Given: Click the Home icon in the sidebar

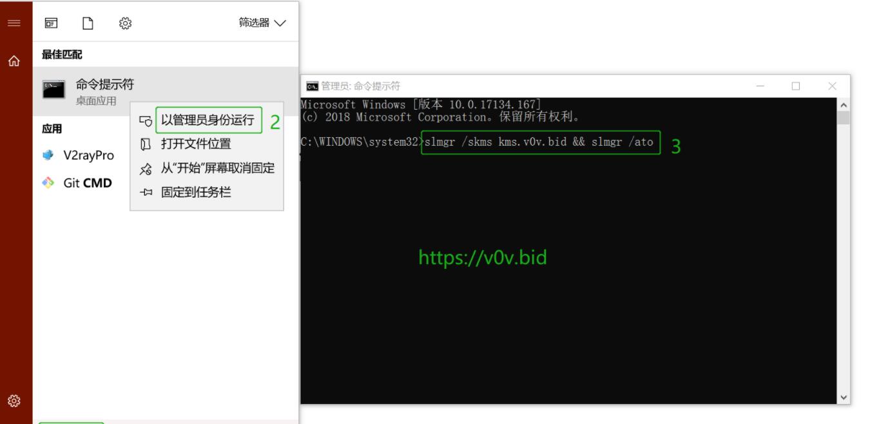Looking at the screenshot, I should (x=14, y=61).
